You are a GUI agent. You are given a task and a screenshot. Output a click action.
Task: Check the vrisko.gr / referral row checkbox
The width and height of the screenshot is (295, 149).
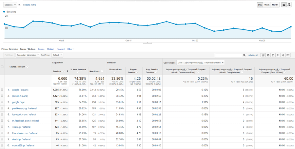2,127
